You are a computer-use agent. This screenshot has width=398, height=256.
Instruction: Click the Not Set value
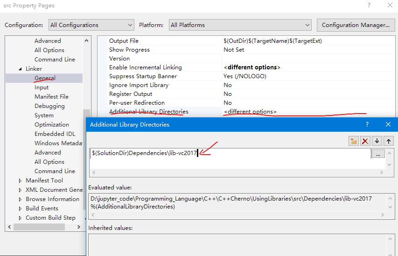[x=234, y=50]
